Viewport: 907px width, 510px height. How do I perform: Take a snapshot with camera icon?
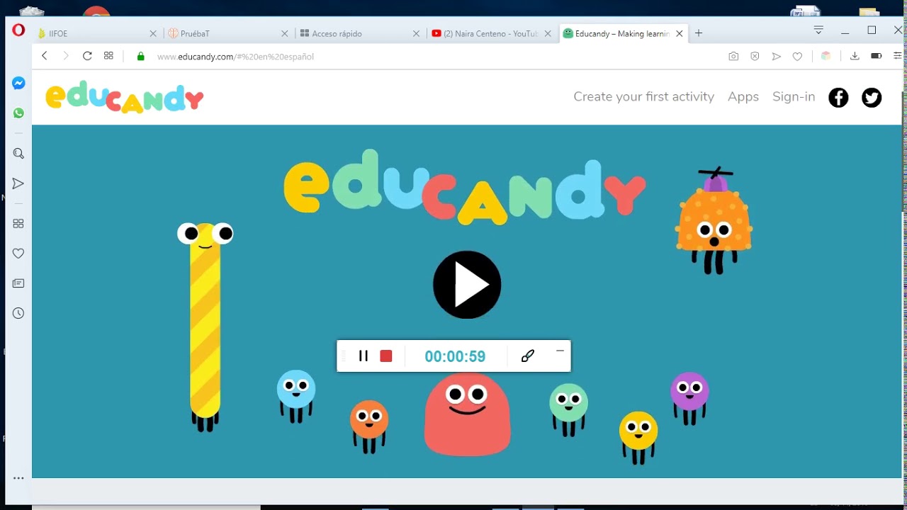pyautogui.click(x=733, y=56)
